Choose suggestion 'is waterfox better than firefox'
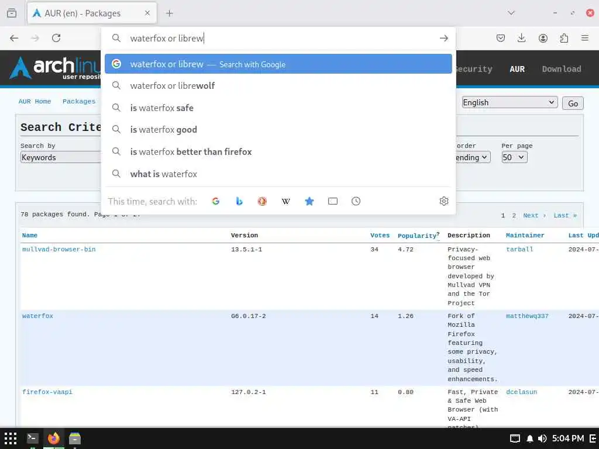Screen dimensions: 599x449 click(278, 151)
